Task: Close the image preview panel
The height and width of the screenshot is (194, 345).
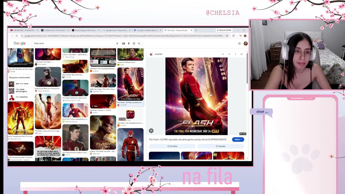Action: click(241, 54)
